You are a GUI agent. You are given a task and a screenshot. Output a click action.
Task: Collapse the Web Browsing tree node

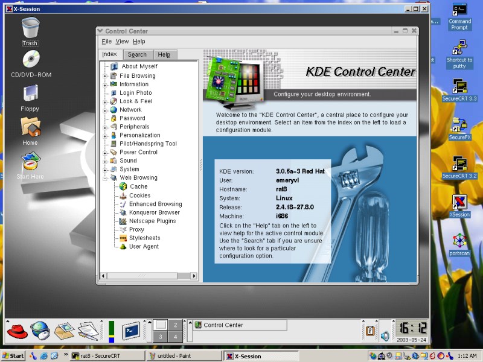106,178
